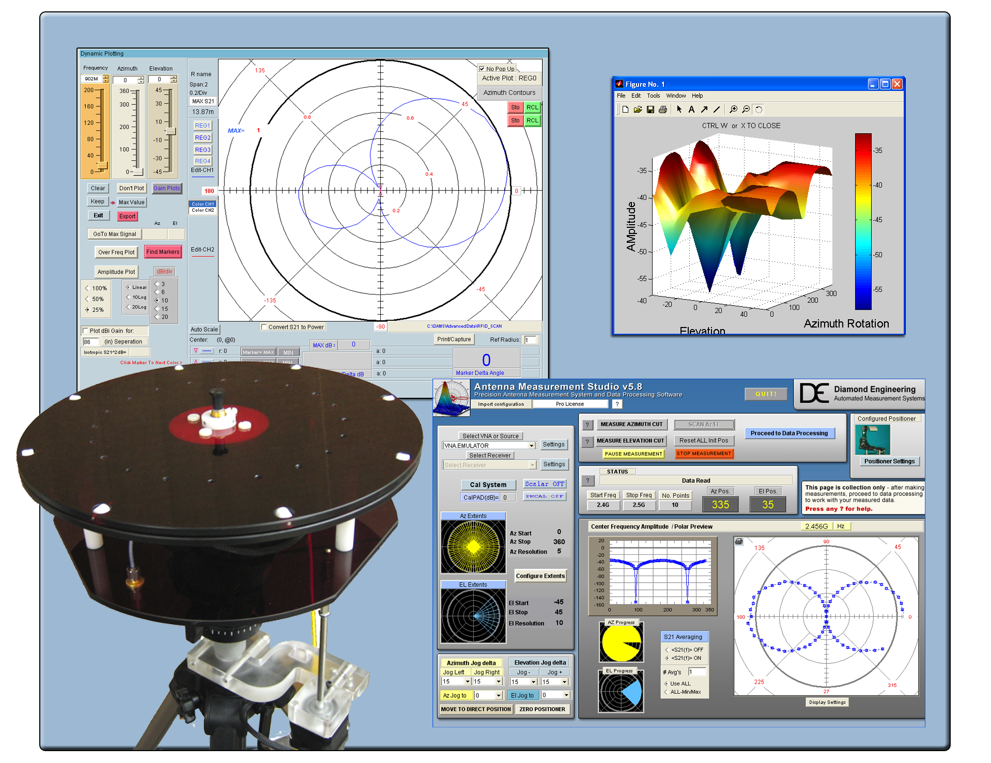Select the arrow pointer tool in Figure toolbar
991x763 pixels.
point(679,110)
